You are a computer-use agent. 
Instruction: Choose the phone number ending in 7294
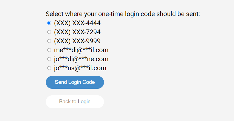tap(49, 32)
